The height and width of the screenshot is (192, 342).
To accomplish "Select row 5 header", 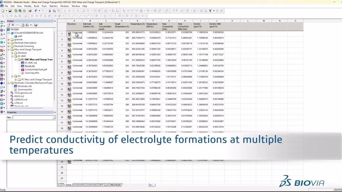I will (x=62, y=56).
